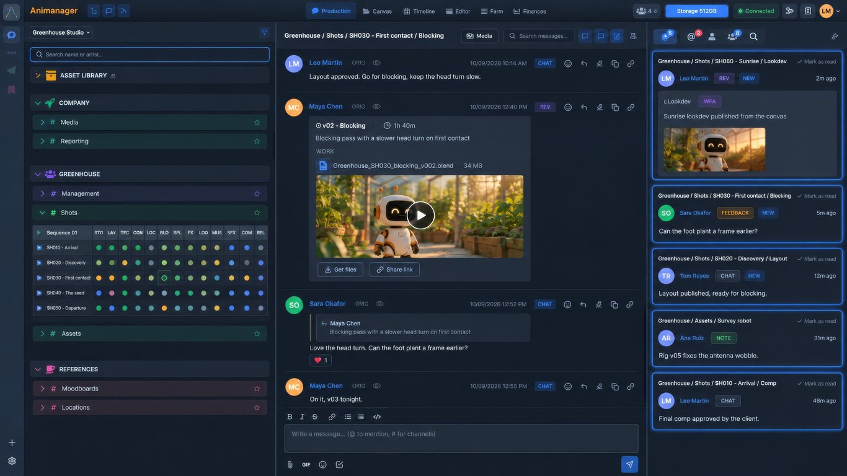Expand the Asset Library section

tap(38, 76)
